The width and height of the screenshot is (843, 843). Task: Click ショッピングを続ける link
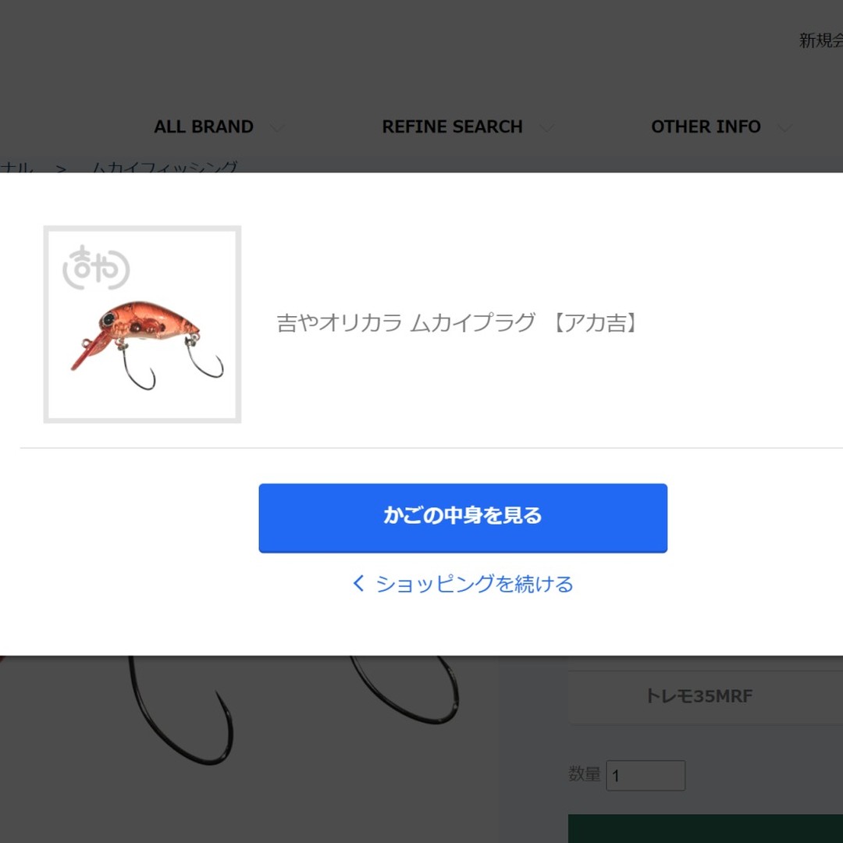coord(475,584)
